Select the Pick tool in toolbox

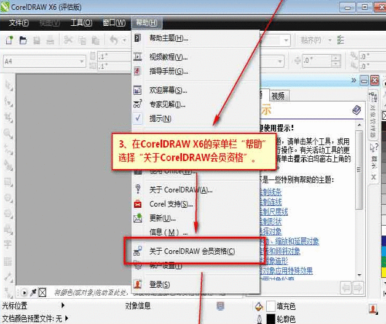tap(9, 85)
